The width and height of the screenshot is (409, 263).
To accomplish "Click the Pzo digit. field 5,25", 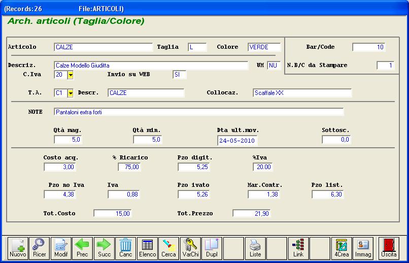I will point(194,167).
